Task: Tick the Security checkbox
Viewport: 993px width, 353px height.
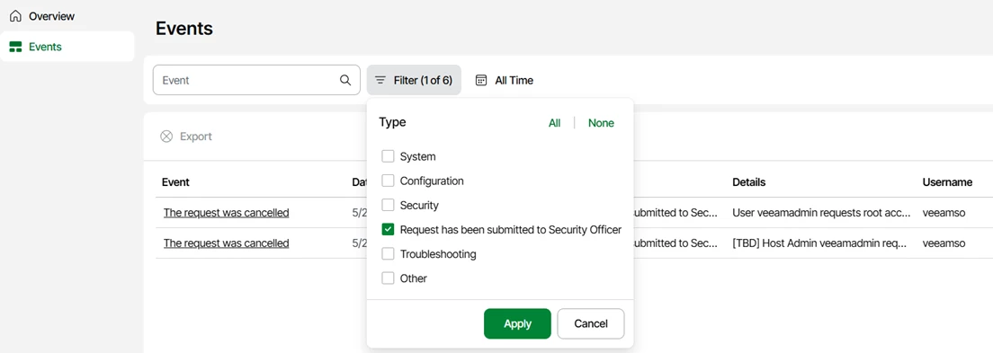Action: point(388,206)
